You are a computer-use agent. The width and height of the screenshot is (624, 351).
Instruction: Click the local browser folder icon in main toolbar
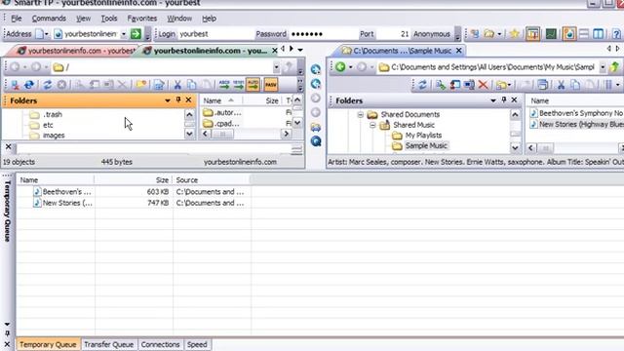(489, 34)
